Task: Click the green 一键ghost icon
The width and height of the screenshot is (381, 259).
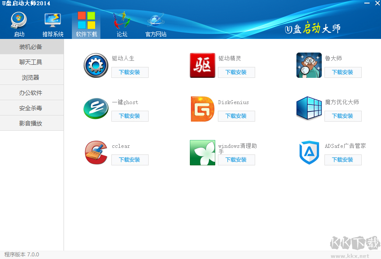Action: 96,109
